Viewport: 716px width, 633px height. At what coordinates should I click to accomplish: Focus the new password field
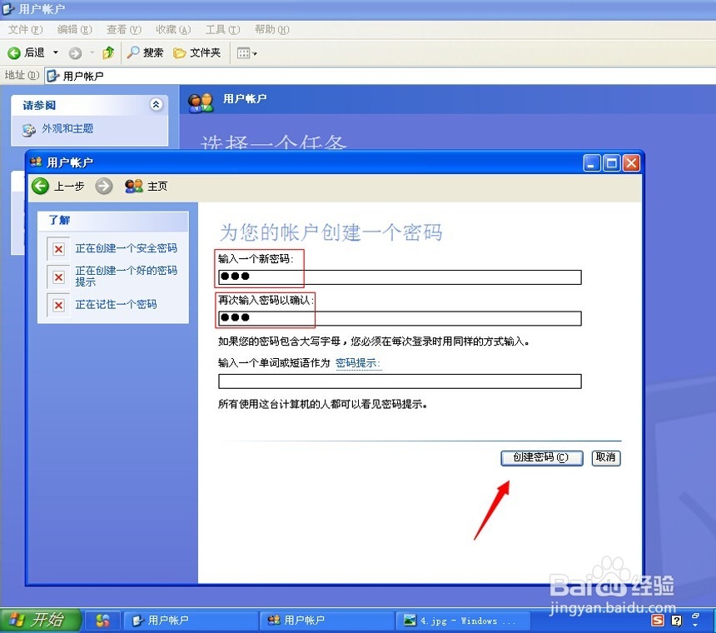click(400, 277)
